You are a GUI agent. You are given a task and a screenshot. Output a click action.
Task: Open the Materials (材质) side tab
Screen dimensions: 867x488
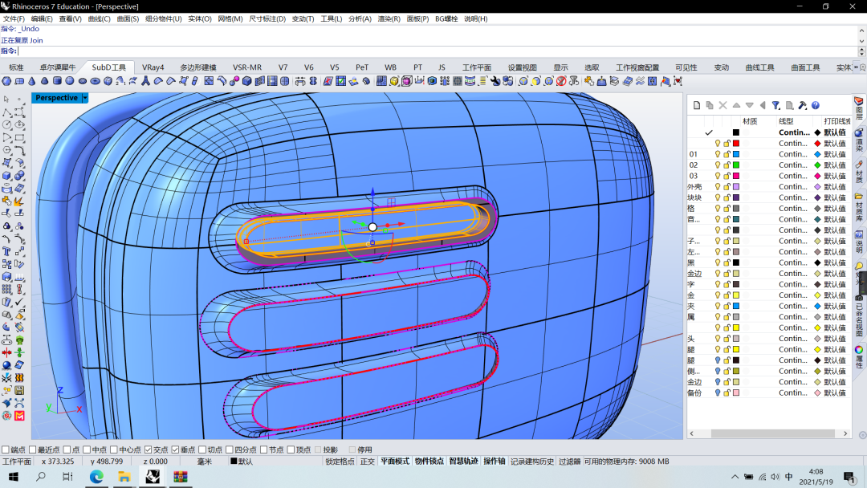click(x=859, y=172)
